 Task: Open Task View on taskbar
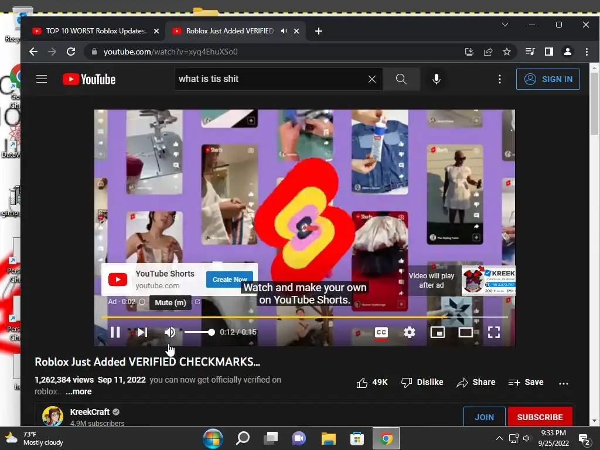tap(271, 438)
